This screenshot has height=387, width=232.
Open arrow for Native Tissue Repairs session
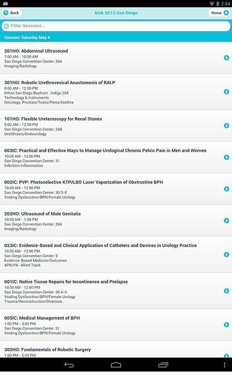click(x=226, y=291)
